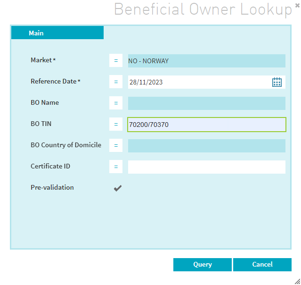Screen dimensions: 301x285
Task: Click the Reference Date field with 28/11/2023
Action: (x=198, y=82)
